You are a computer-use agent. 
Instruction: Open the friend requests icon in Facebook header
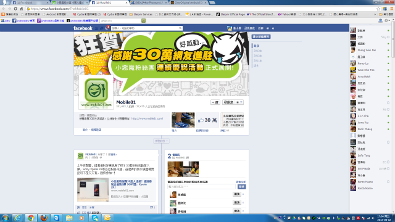point(96,28)
